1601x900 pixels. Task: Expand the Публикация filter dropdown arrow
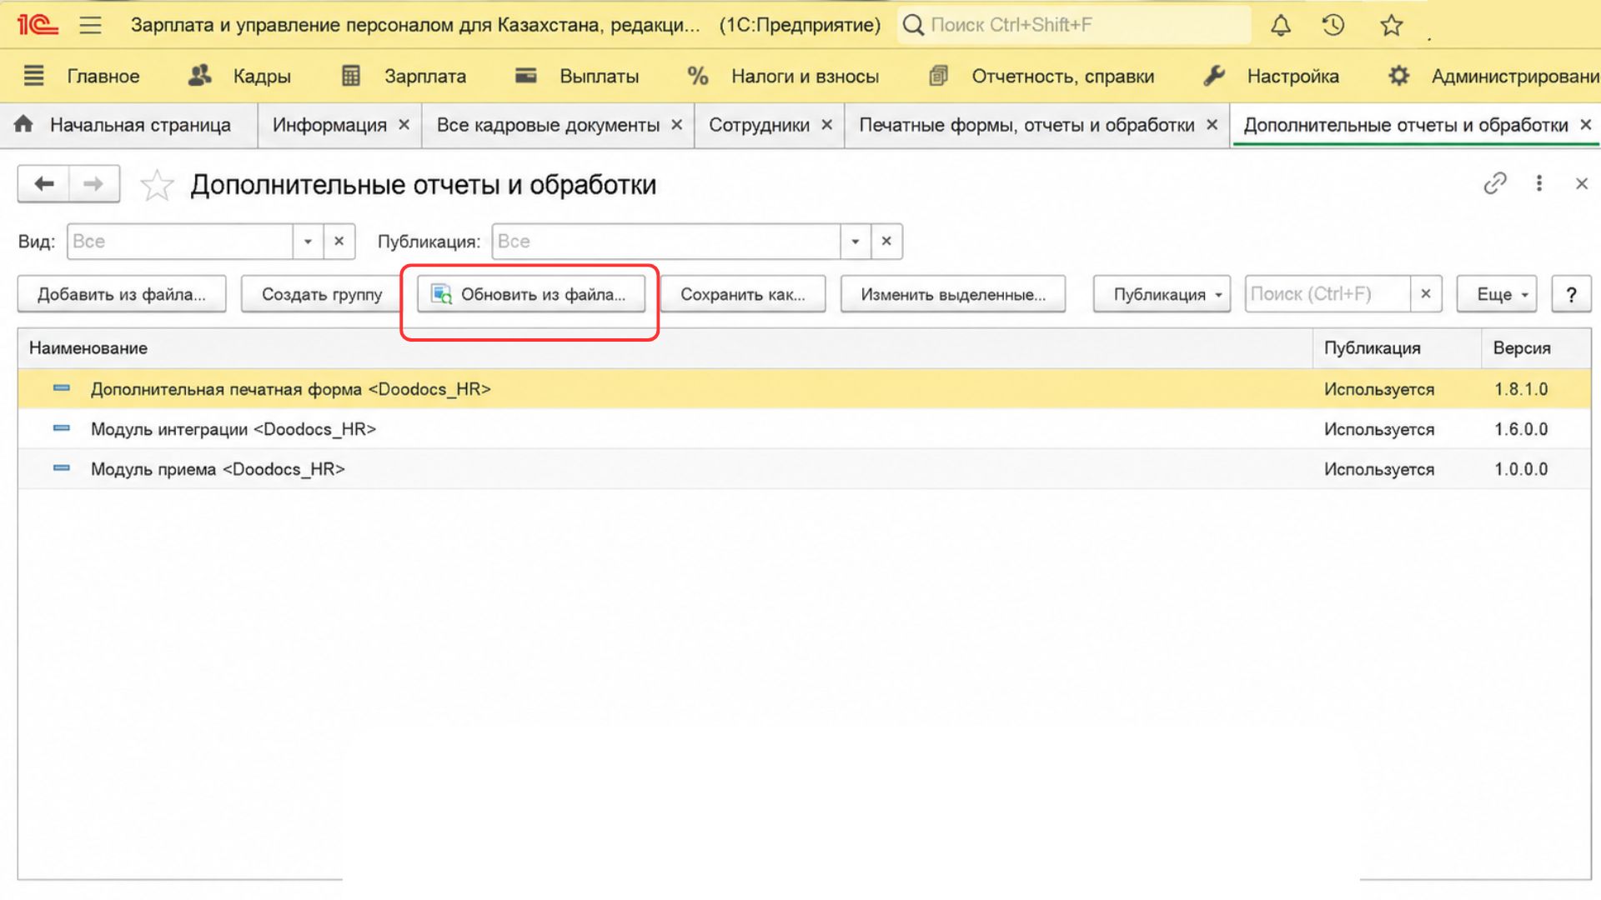(x=856, y=242)
